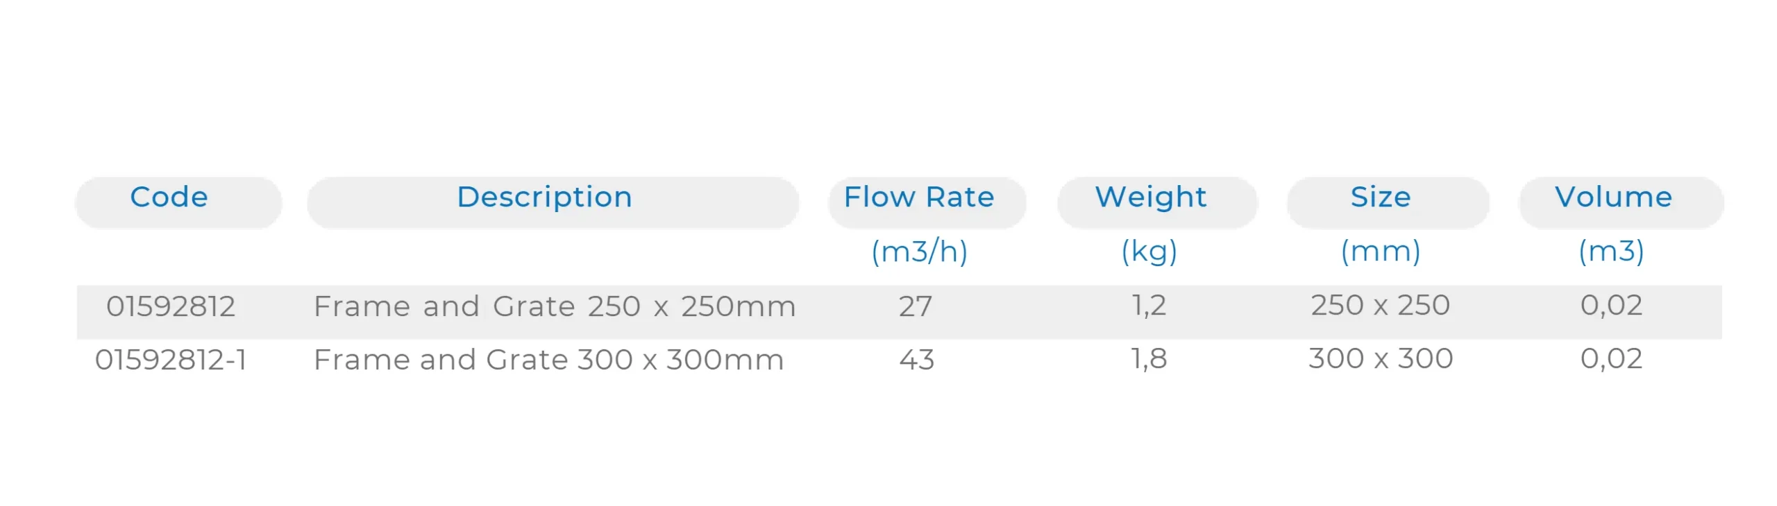
Task: Select the size cell 300 x 300
Action: (x=1381, y=359)
